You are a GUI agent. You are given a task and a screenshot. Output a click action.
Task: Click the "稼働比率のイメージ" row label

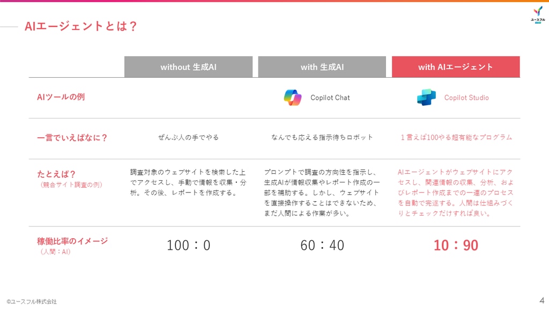coord(72,241)
